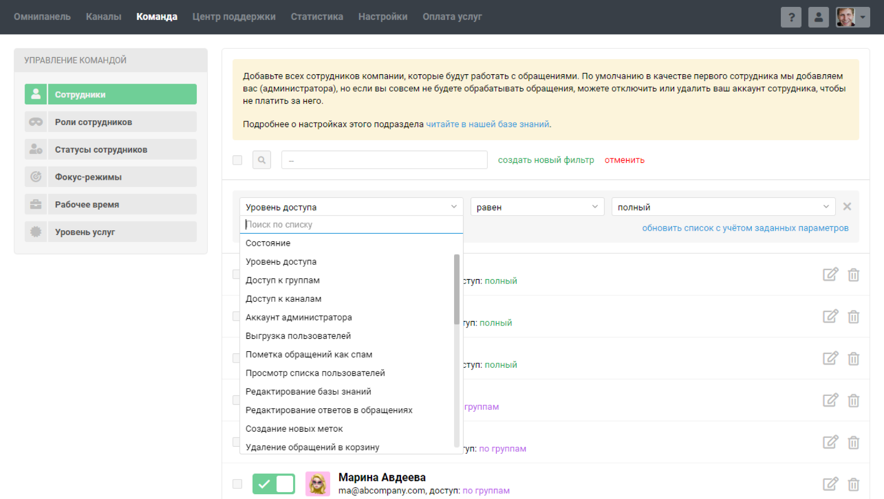Viewport: 884px width, 499px height.
Task: Click 'обновить список с учётом заданных параметров'
Action: tap(745, 228)
